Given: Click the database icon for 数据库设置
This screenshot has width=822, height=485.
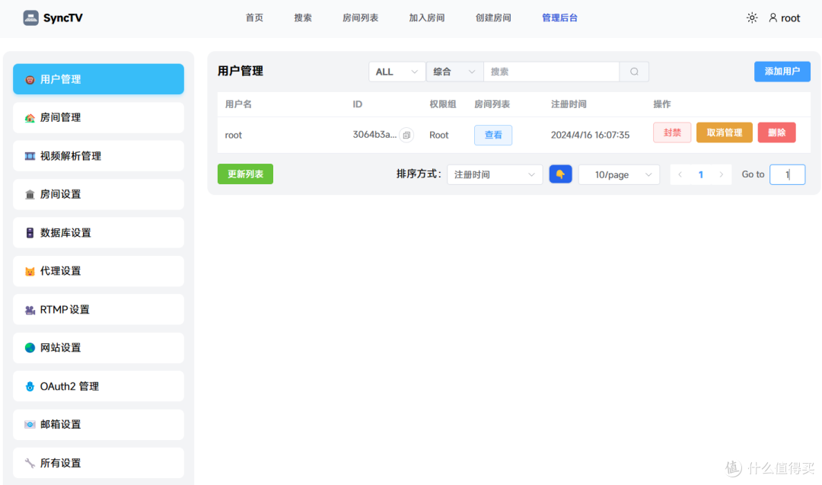Looking at the screenshot, I should coord(29,232).
